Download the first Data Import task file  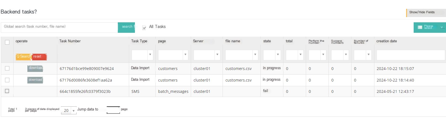coord(35,68)
